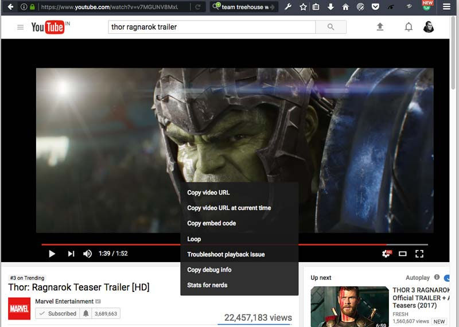Click the 22,457,183 views count
The height and width of the screenshot is (327, 459).
(258, 318)
